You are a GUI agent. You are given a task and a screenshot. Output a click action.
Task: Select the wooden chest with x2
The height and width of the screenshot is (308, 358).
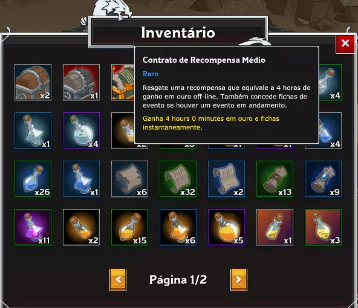coord(33,82)
